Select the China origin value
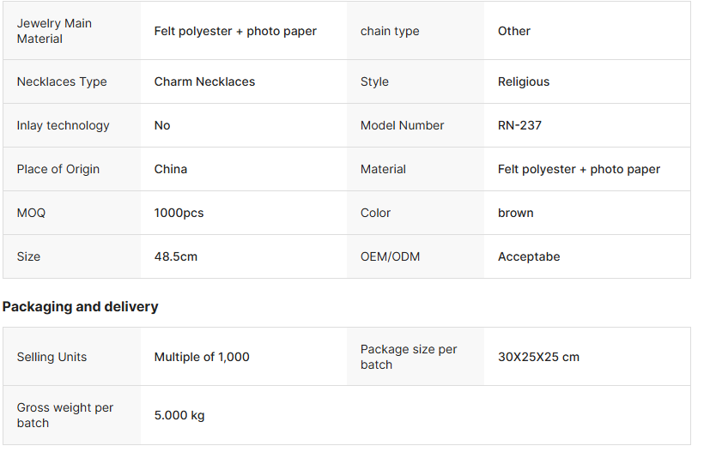 [171, 169]
